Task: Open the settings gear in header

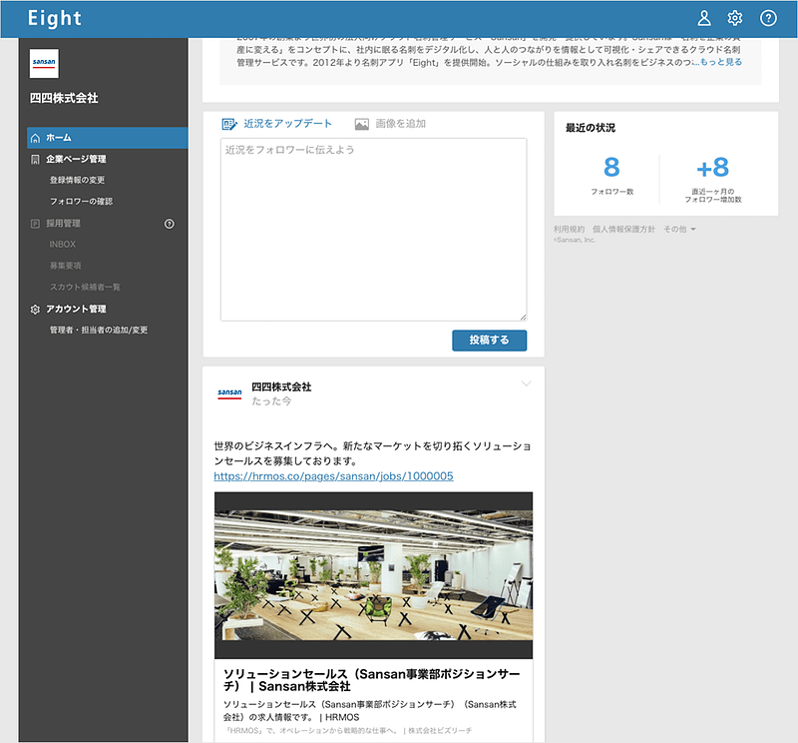Action: [x=735, y=18]
